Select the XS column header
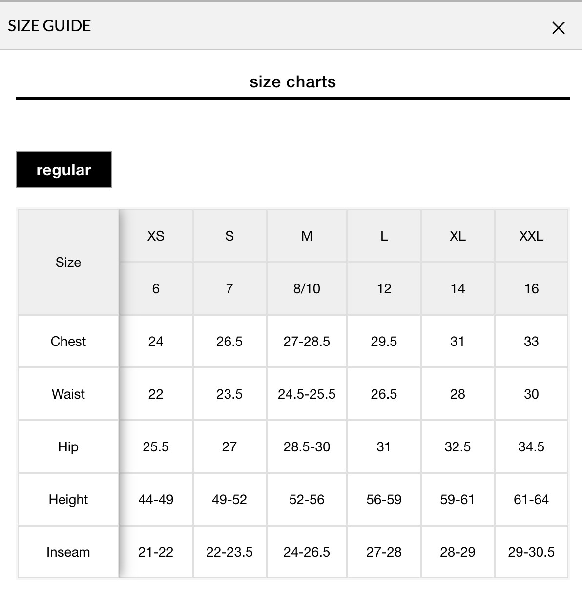The width and height of the screenshot is (582, 608). 156,236
